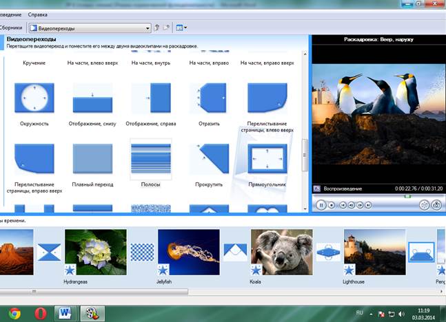Click the green seek bar handle
The image size is (446, 322).
point(407,196)
